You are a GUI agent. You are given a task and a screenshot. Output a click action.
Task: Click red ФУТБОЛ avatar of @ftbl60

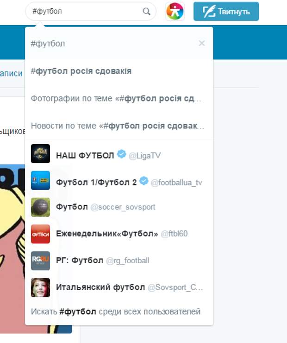(x=40, y=234)
